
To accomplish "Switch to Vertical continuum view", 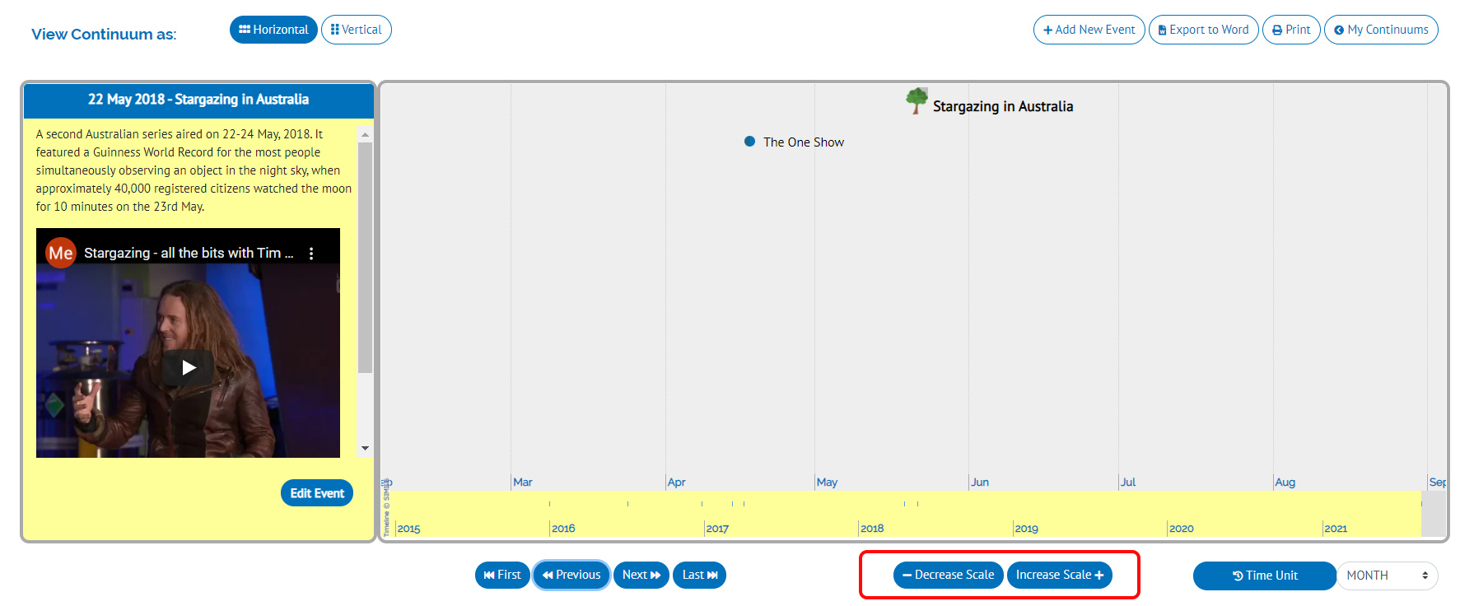I will coord(356,30).
